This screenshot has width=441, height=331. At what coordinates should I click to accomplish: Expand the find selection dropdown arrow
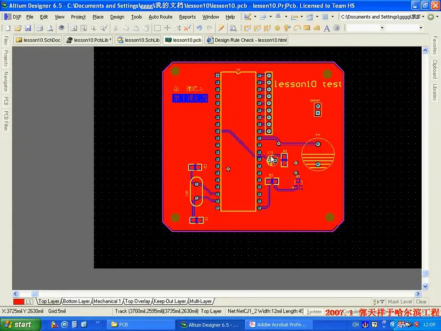(286, 17)
